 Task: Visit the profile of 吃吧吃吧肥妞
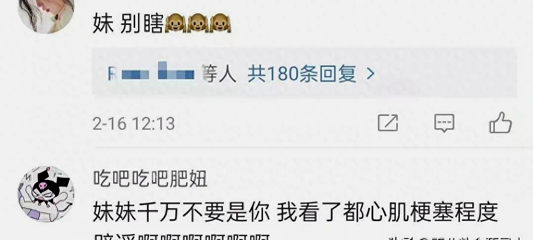click(x=150, y=179)
